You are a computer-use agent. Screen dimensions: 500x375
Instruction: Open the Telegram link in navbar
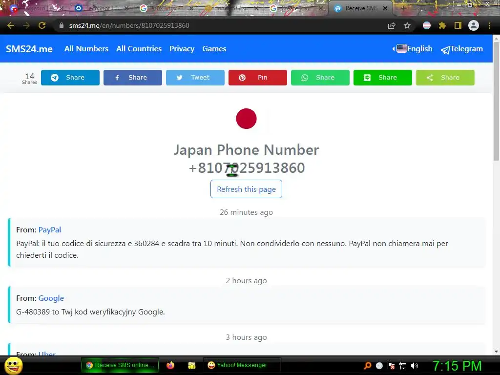pos(462,49)
